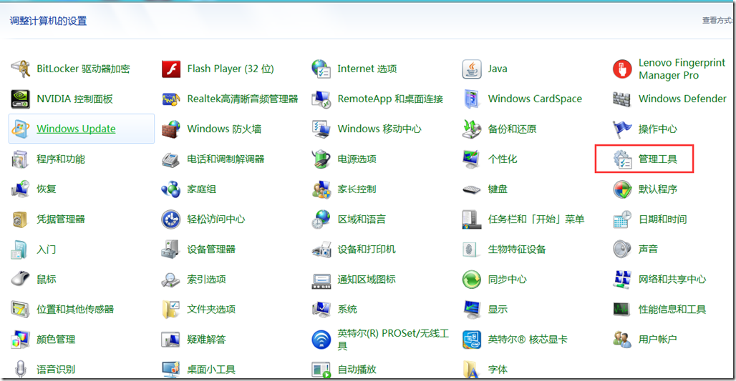
Task: Open RemoteApp 和桌面连接 icon
Action: point(321,99)
